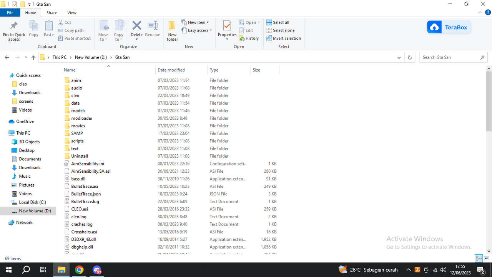492x277 pixels.
Task: Select Copy path in the ribbon
Action: click(x=71, y=30)
